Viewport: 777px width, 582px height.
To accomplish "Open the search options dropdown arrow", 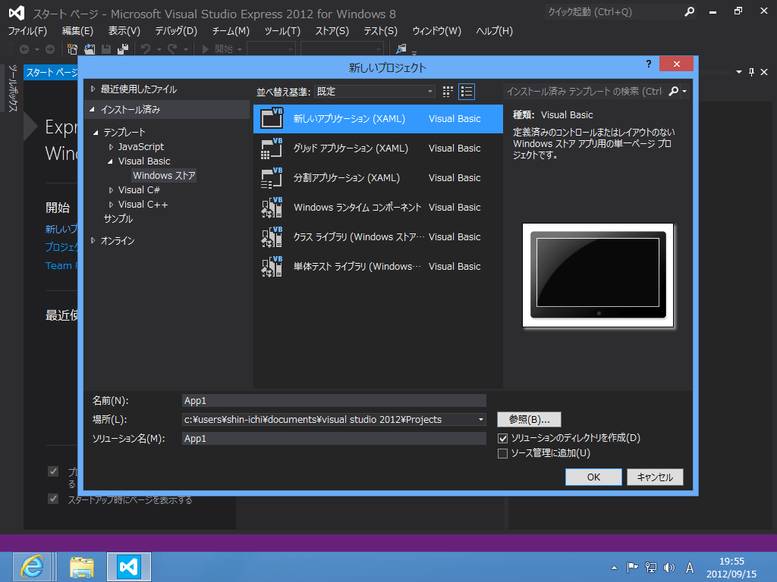I will point(685,91).
